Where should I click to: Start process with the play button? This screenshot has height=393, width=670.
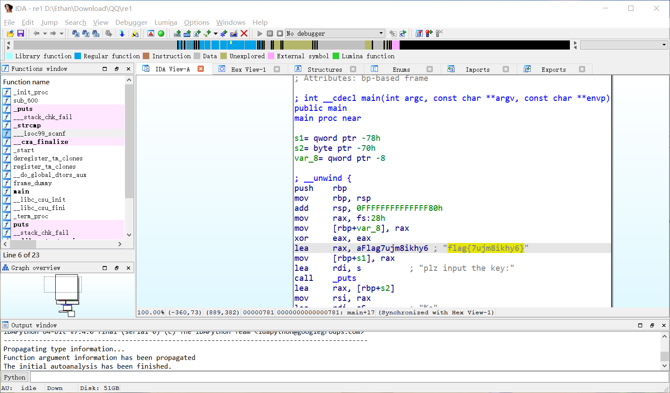pyautogui.click(x=260, y=33)
